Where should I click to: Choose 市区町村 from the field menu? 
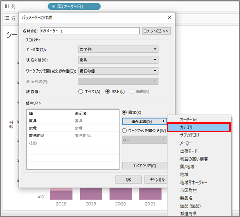(x=199, y=190)
